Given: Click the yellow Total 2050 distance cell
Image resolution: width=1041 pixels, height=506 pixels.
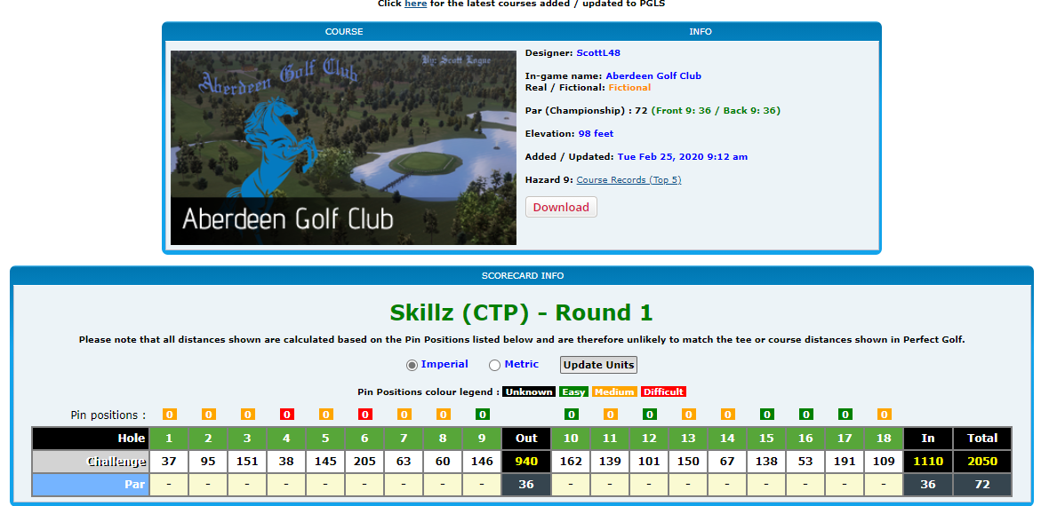Looking at the screenshot, I should (982, 462).
